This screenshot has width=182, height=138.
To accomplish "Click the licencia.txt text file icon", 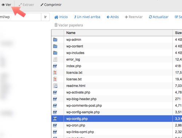I will (x=55, y=72).
